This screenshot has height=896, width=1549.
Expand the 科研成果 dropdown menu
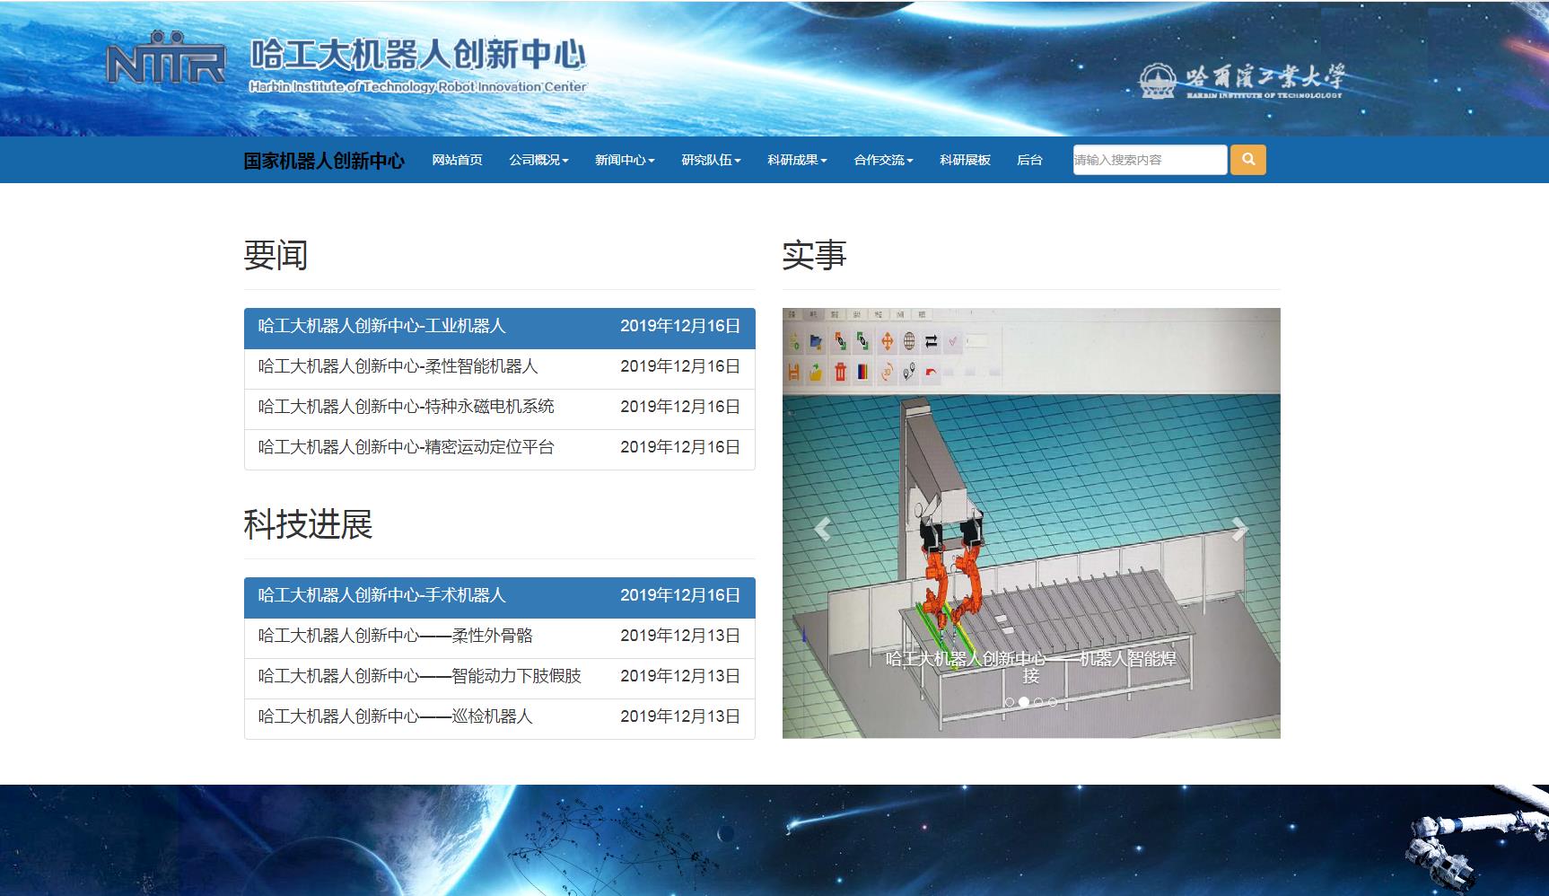point(797,160)
